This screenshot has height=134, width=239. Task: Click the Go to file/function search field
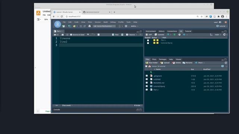[x=105, y=26]
